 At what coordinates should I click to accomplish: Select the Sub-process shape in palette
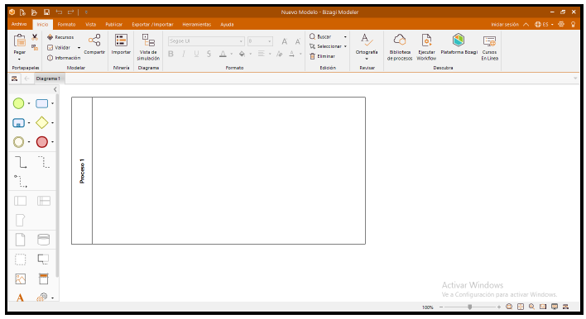coord(18,123)
